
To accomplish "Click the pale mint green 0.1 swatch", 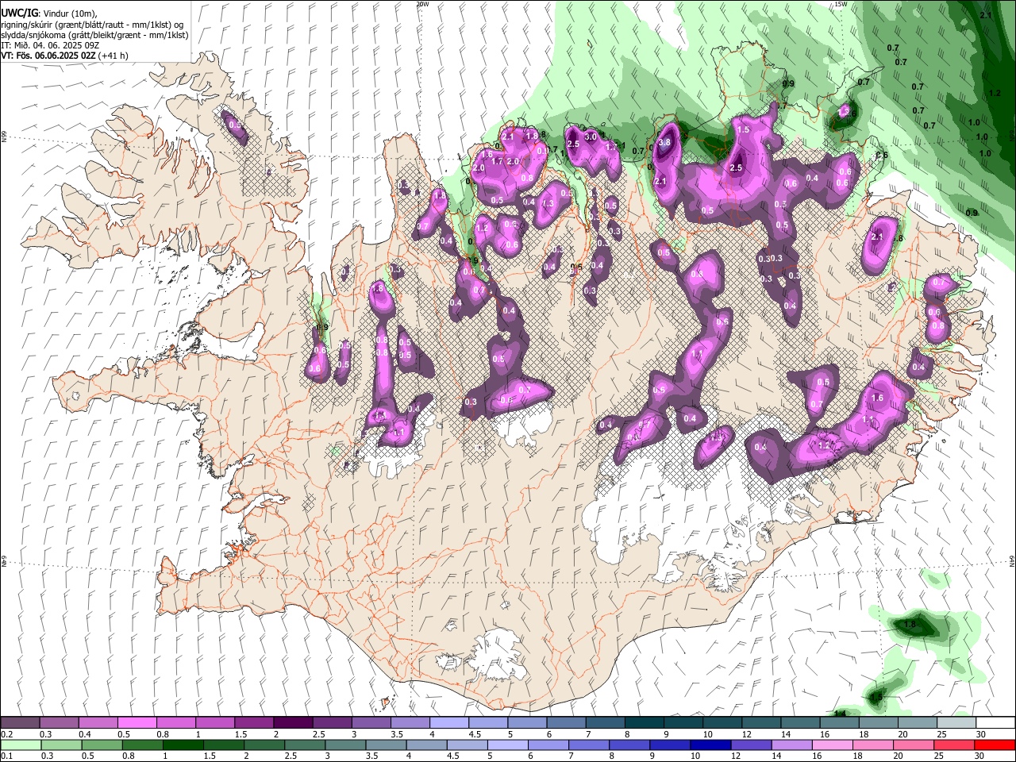I will [20, 745].
